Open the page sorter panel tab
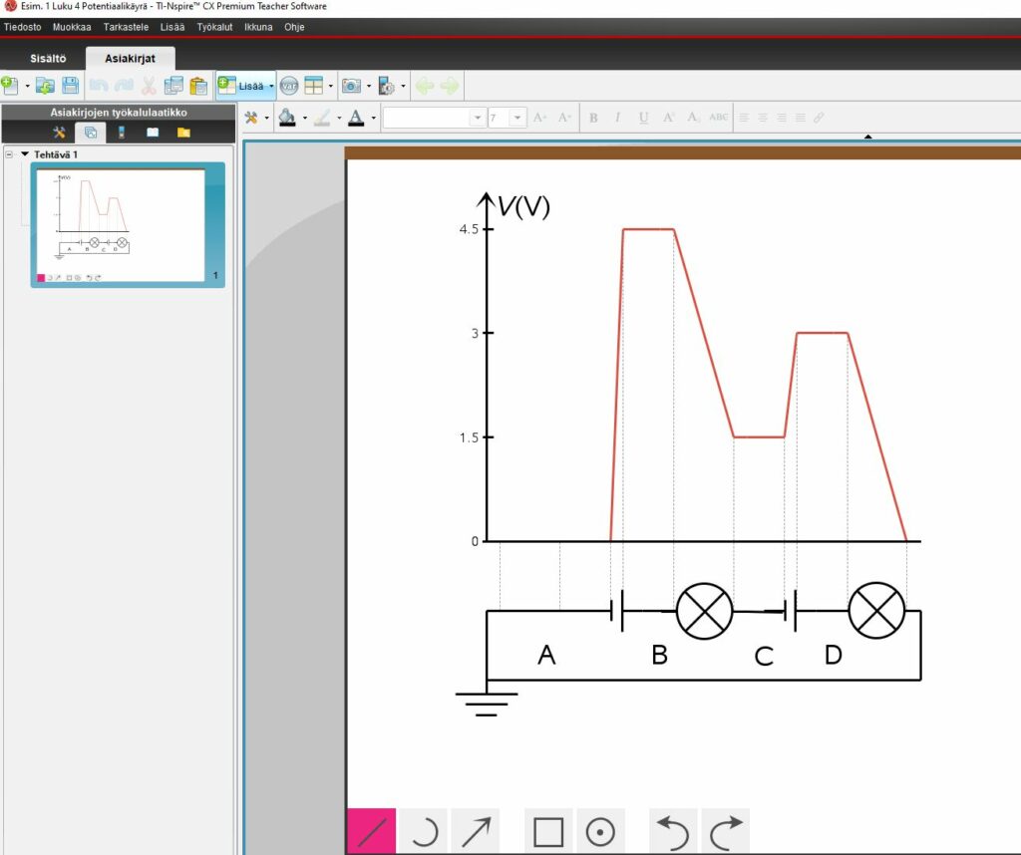The image size is (1021, 855). coord(90,133)
